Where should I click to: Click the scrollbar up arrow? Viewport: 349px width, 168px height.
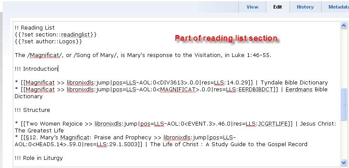tap(344, 25)
